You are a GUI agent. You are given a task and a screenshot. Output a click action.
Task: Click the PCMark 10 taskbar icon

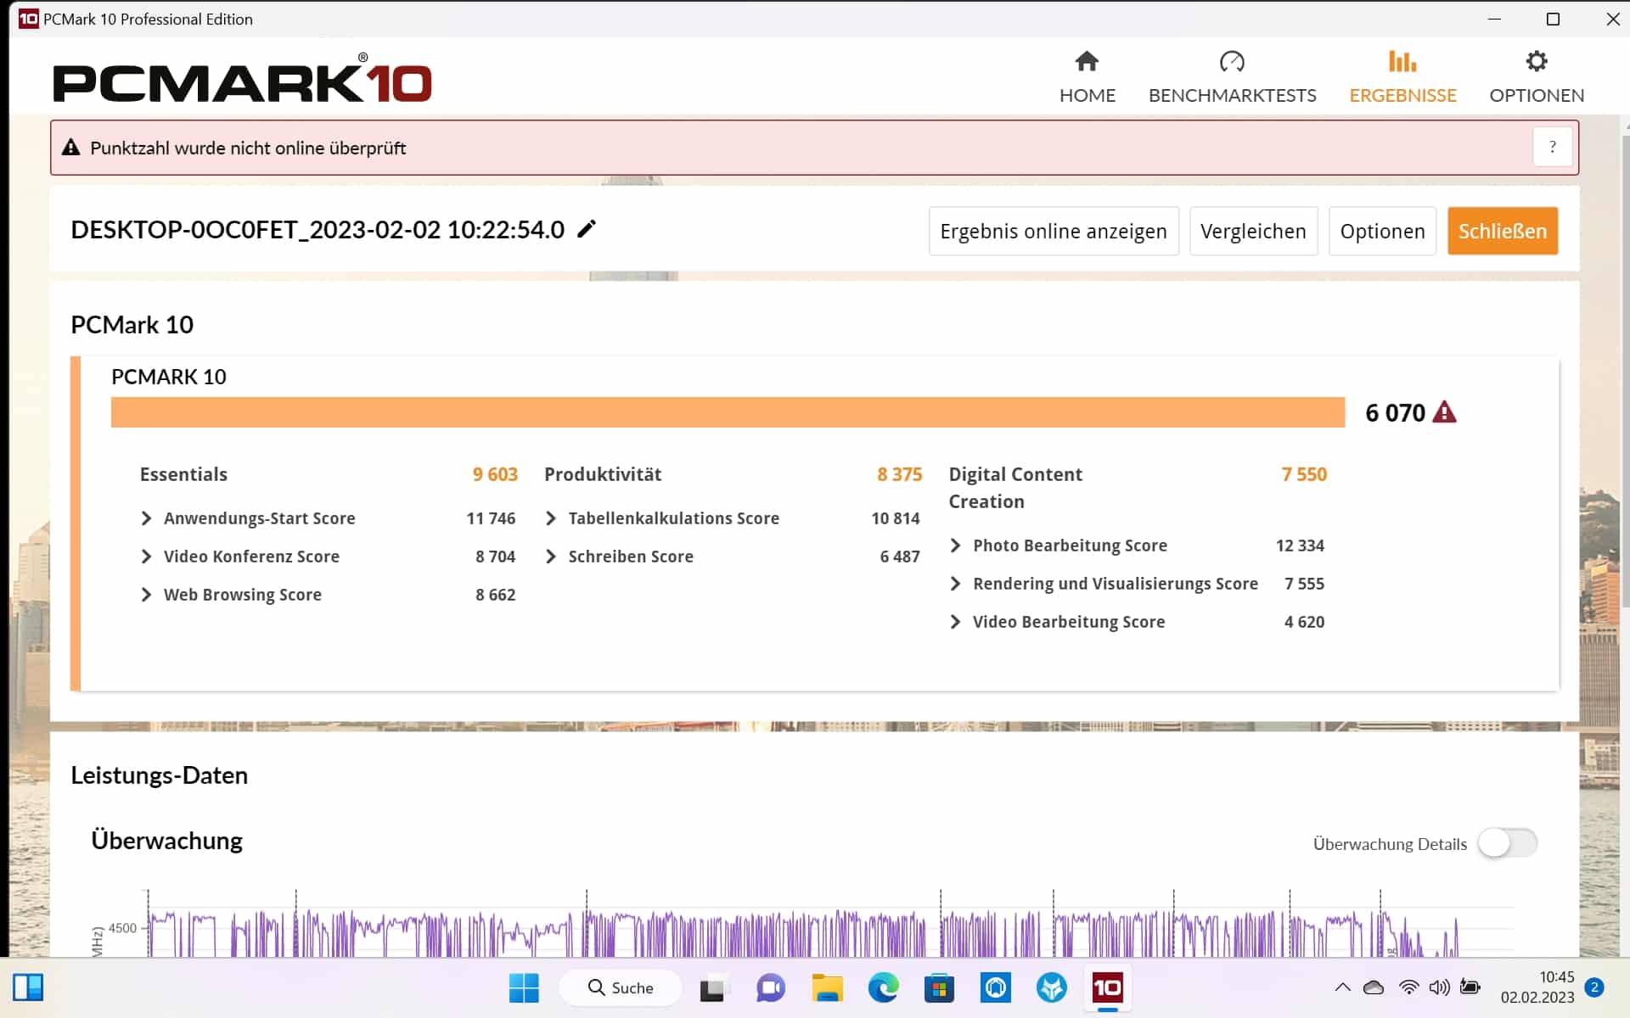1107,987
